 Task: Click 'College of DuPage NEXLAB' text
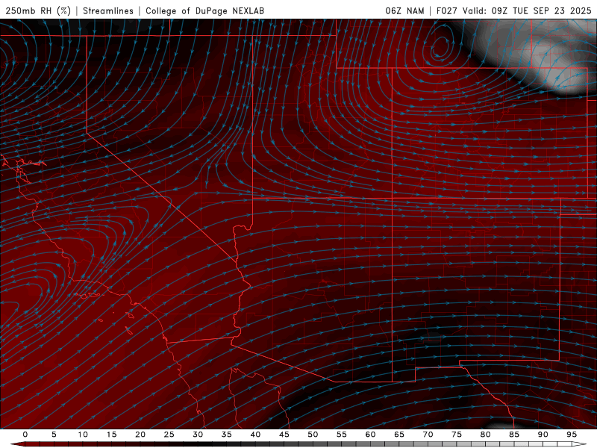pyautogui.click(x=204, y=10)
